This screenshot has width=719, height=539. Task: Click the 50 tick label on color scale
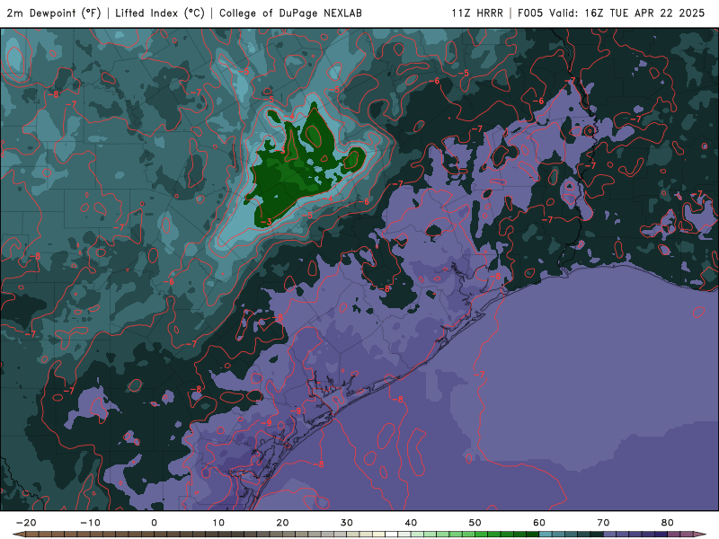coord(475,523)
